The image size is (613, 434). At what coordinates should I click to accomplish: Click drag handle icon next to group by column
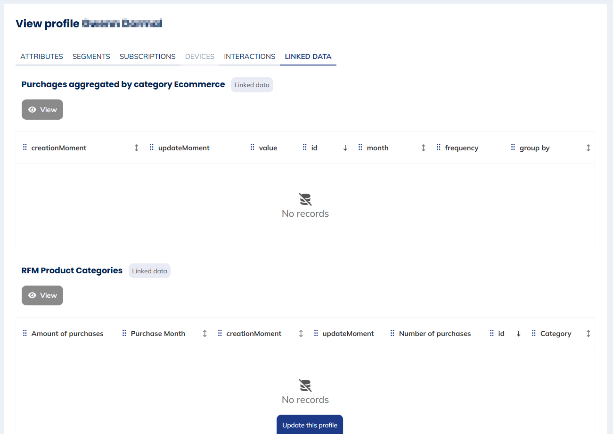pyautogui.click(x=513, y=147)
